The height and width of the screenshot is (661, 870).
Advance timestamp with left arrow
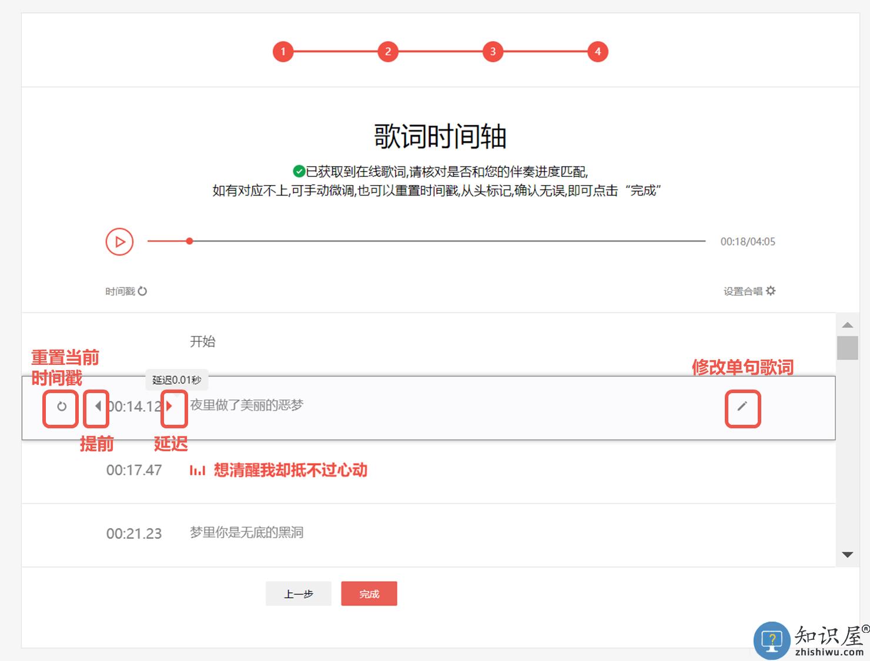tap(98, 406)
